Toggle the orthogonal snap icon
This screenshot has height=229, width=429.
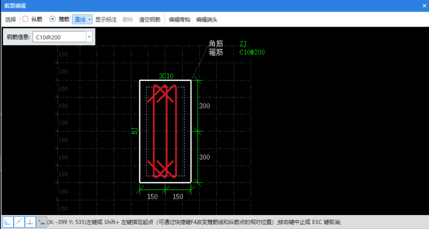pyautogui.click(x=8, y=222)
